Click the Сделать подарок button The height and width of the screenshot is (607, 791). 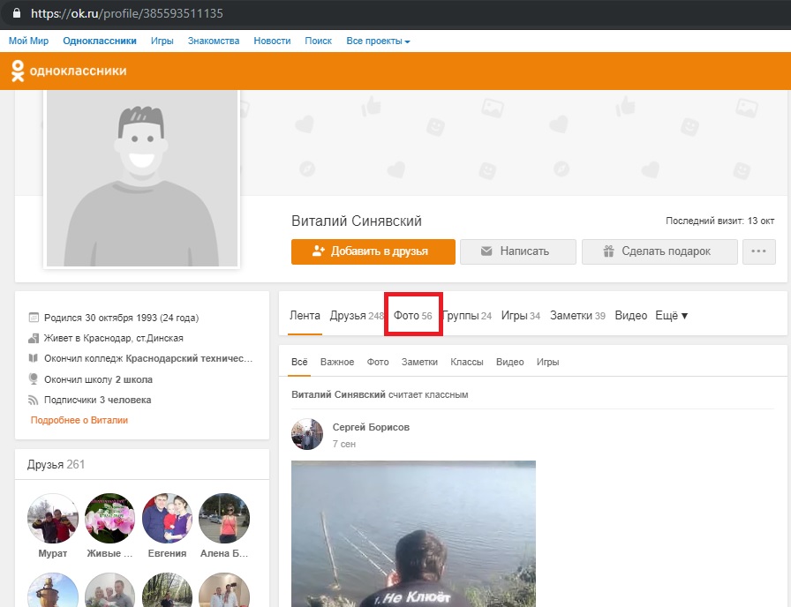[659, 251]
